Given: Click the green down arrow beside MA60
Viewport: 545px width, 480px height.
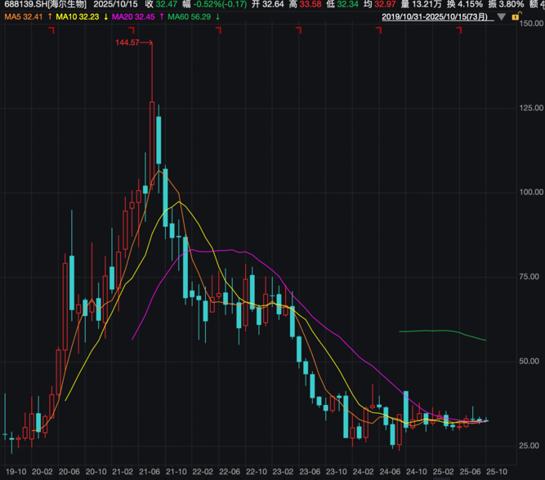Looking at the screenshot, I should pyautogui.click(x=218, y=16).
